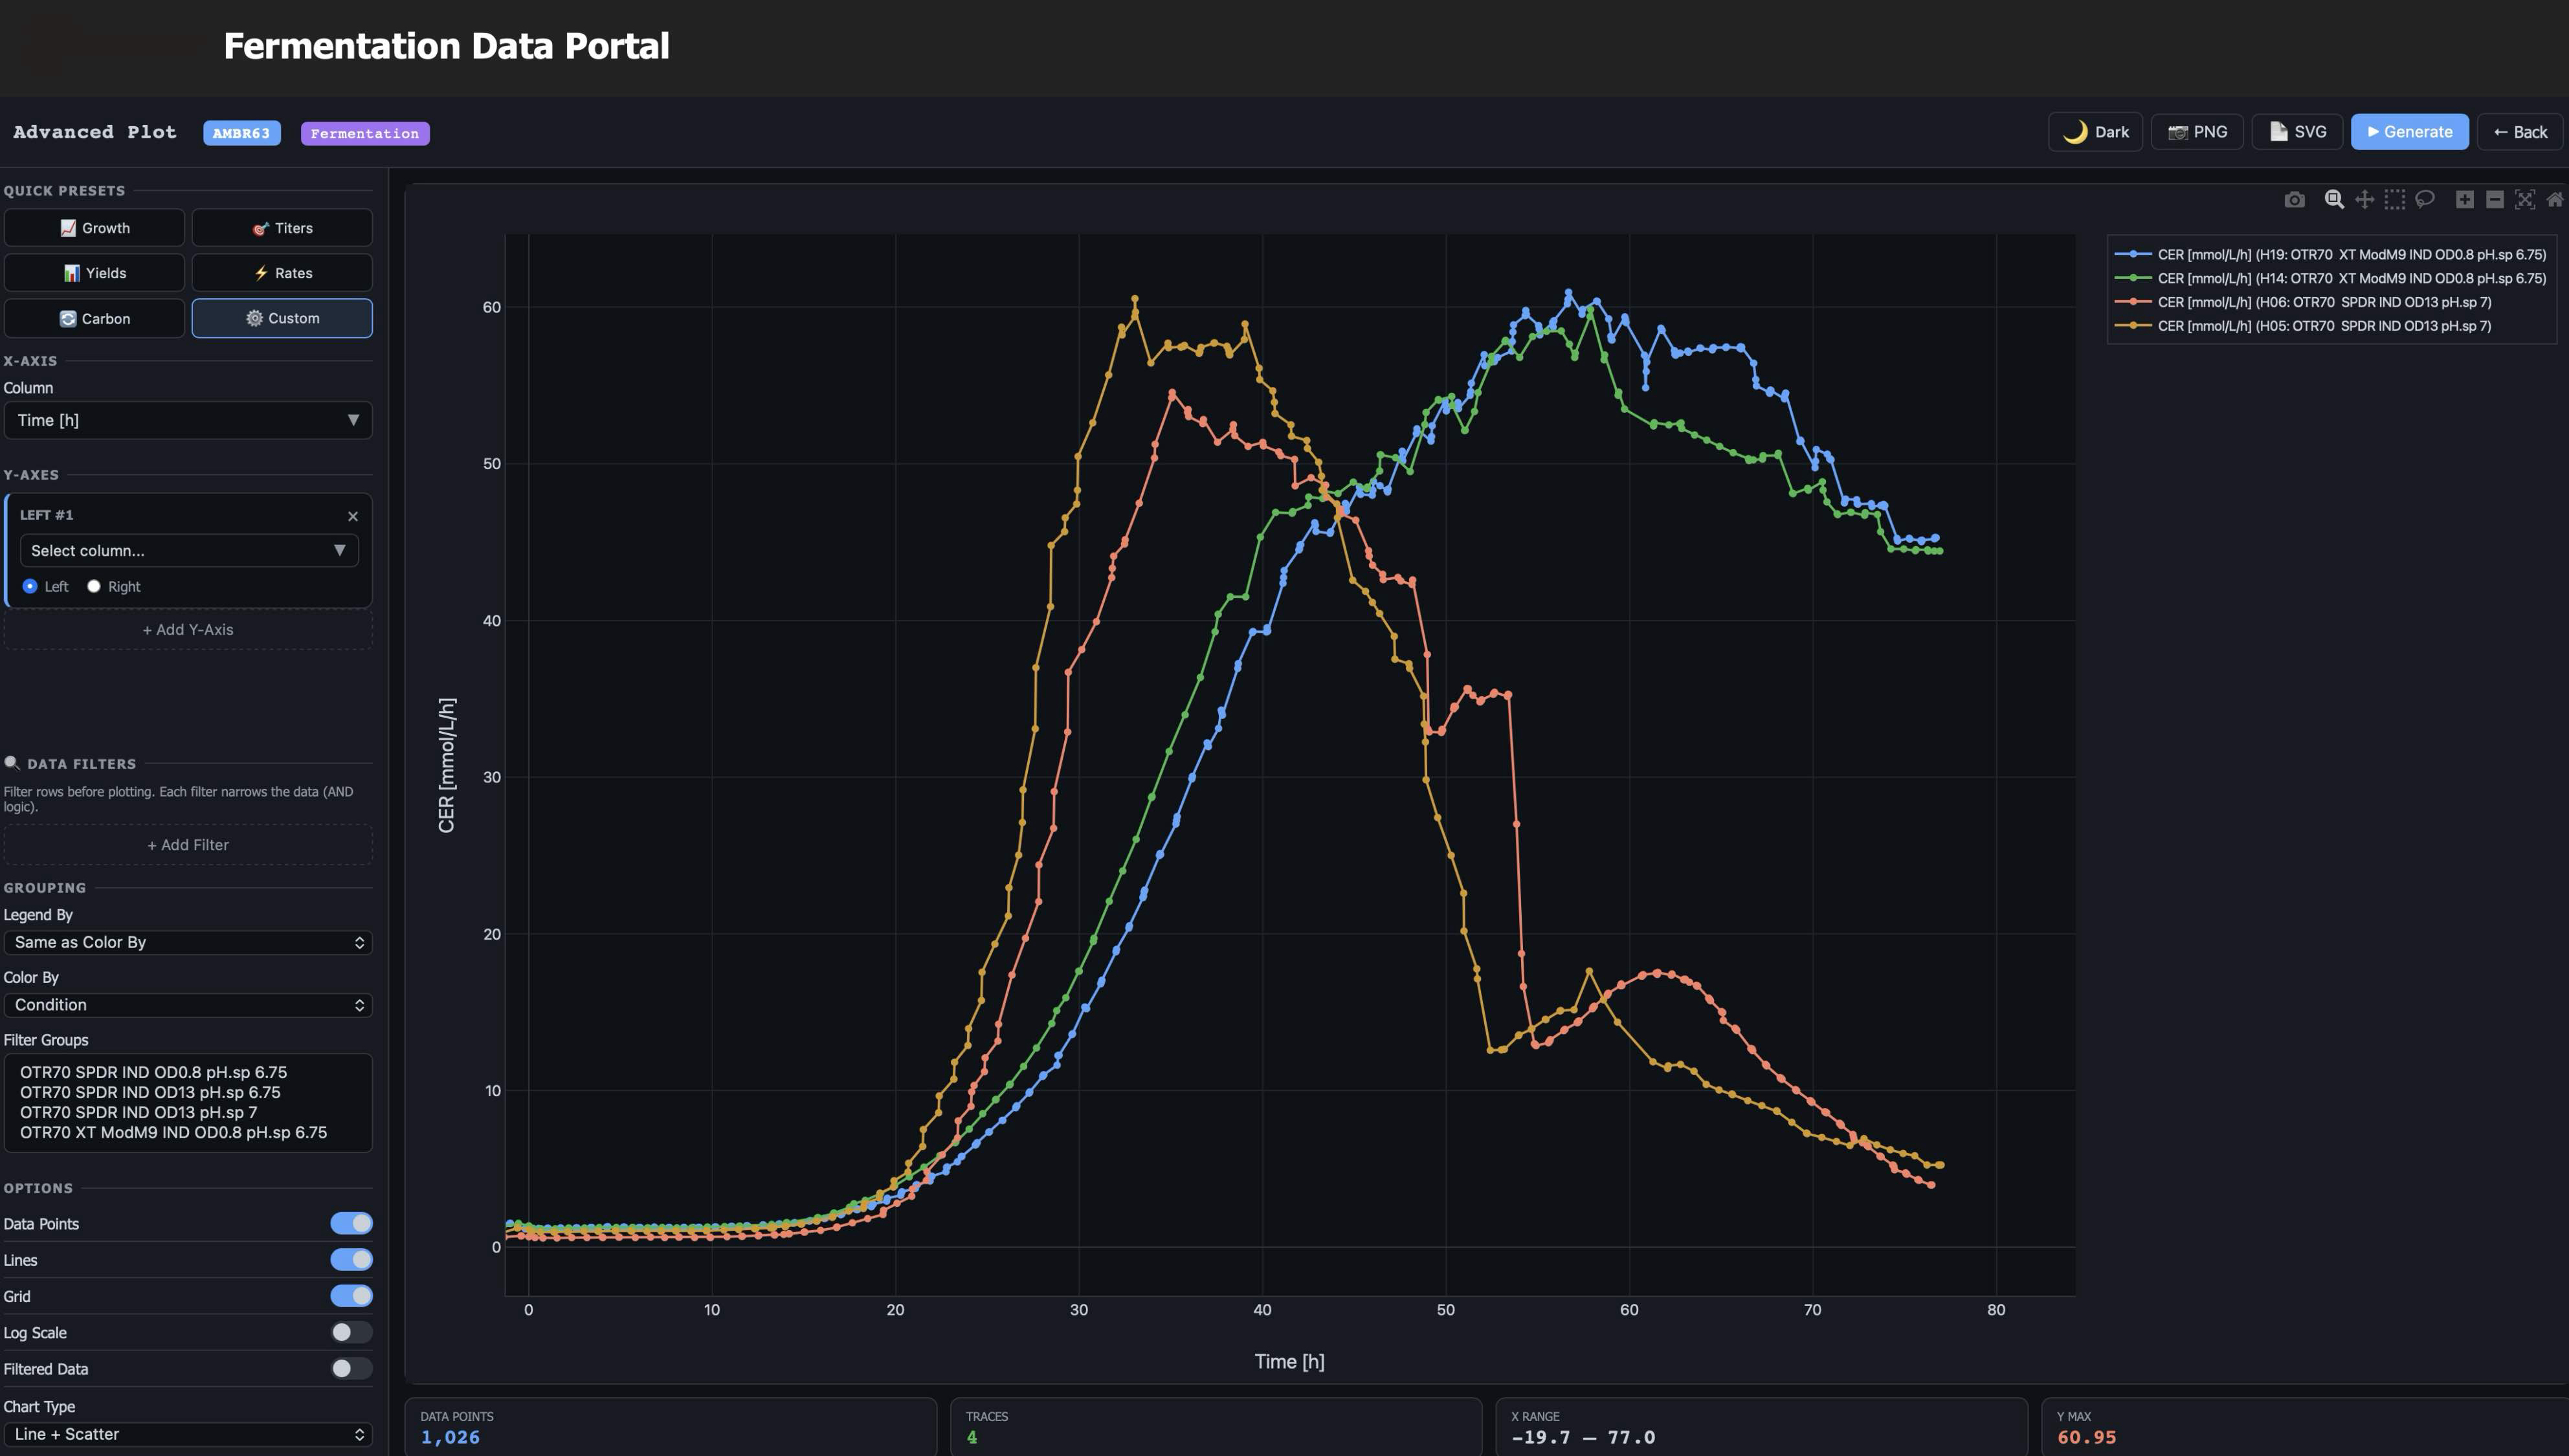This screenshot has height=1456, width=2569.
Task: Select the Right axis radio button
Action: coord(94,586)
